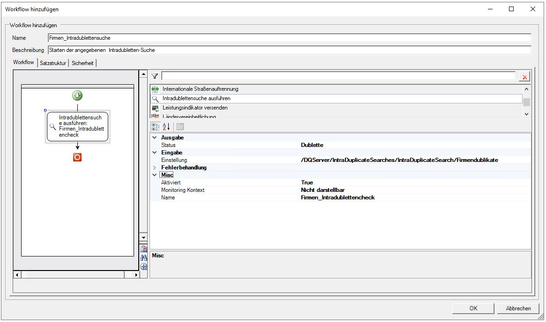Image resolution: width=546 pixels, height=322 pixels.
Task: Collapse the Misc property category
Action: click(x=155, y=175)
